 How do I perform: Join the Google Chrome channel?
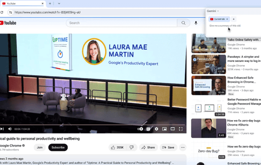40,147
